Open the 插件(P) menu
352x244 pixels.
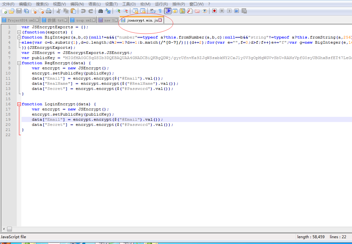[x=179, y=4]
